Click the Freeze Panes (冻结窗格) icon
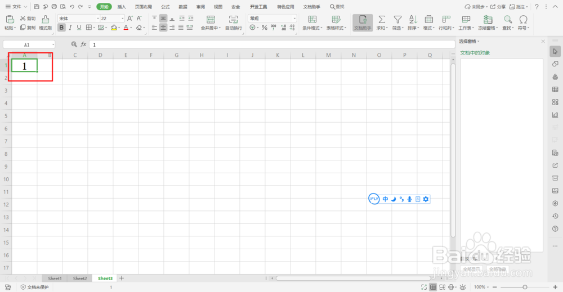Image resolution: width=563 pixels, height=292 pixels. (x=488, y=19)
